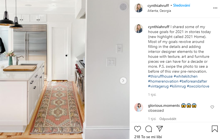Screen dimensions: 220x139
Task: Open the #swcolorlove hashtag
Action: tap(198, 86)
